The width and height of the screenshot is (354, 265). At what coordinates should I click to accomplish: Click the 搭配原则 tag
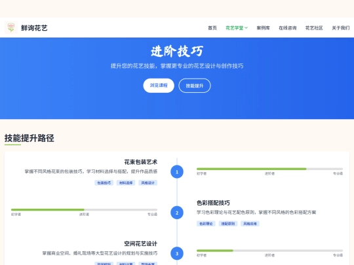coord(228,224)
